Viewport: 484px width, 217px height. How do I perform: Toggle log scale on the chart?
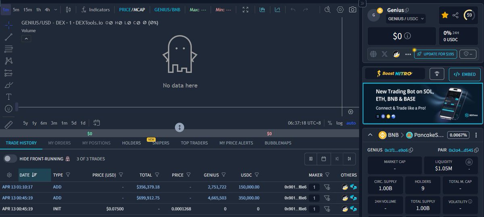pyautogui.click(x=340, y=123)
